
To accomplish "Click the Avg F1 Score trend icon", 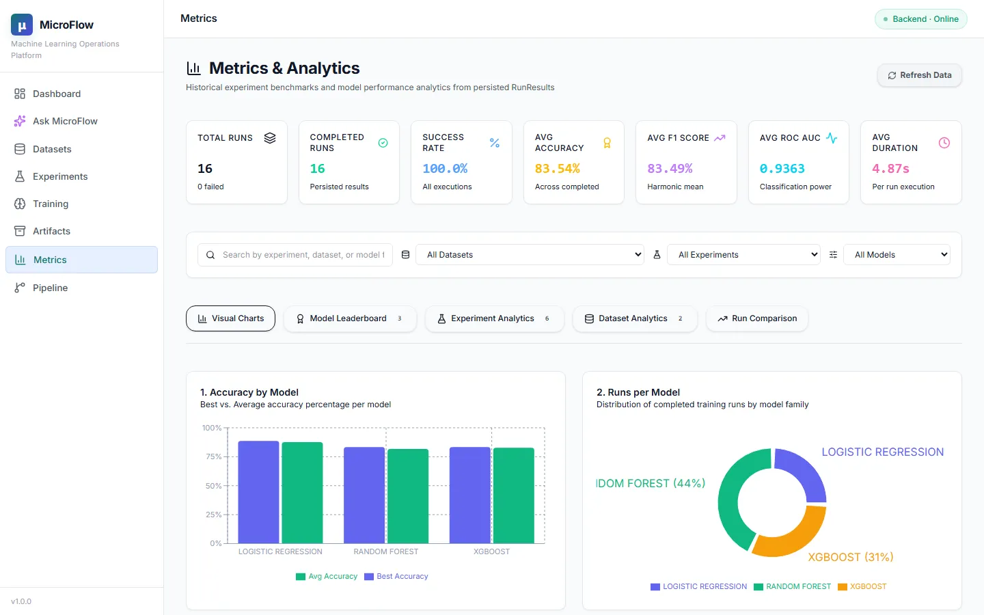I will (720, 138).
